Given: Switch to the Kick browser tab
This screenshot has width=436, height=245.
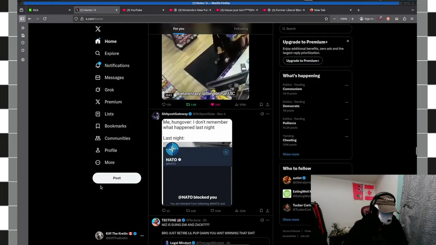Looking at the screenshot, I should click(50, 10).
